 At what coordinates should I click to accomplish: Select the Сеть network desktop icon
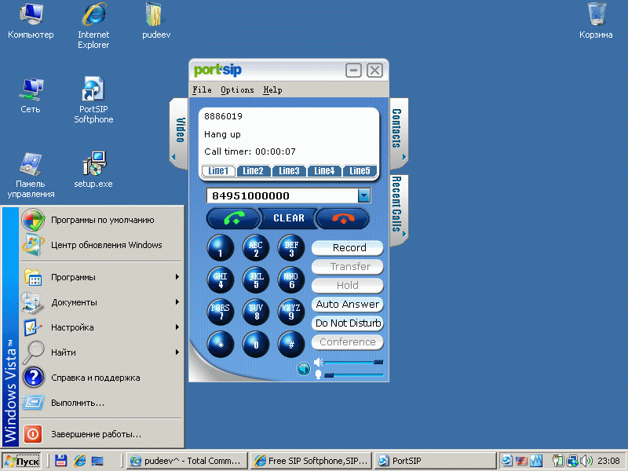pos(31,96)
